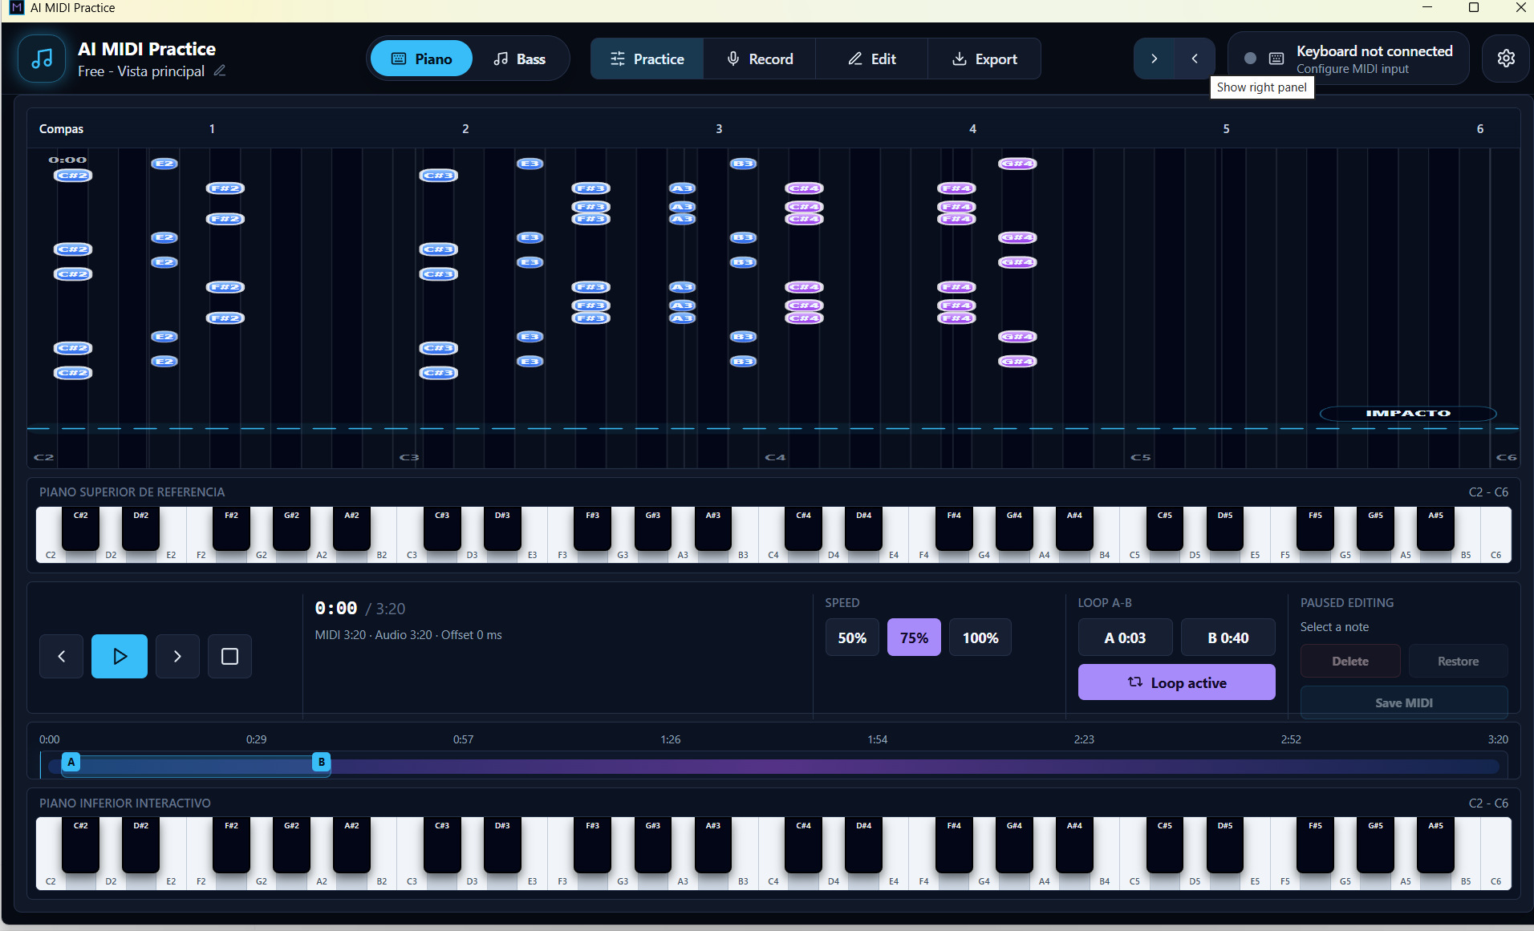The image size is (1534, 931).
Task: Play A#5 on lower interactive piano
Action: coord(1435,844)
